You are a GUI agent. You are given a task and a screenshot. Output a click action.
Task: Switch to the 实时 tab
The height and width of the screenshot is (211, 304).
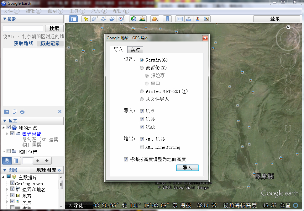pos(135,50)
